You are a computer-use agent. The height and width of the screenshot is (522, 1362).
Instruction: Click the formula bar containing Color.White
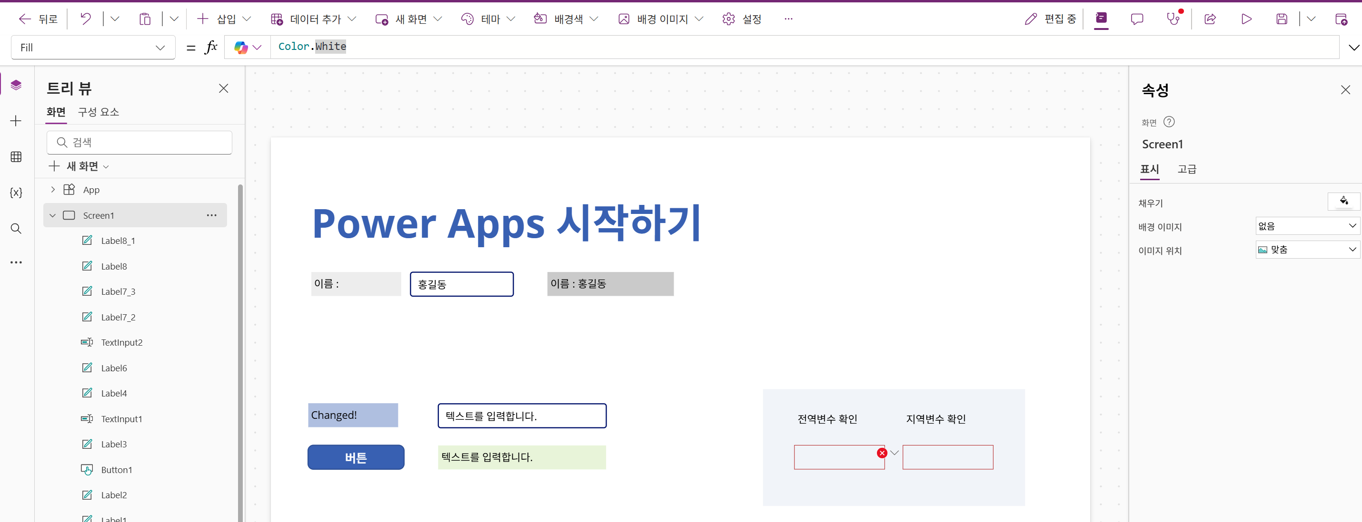click(804, 47)
